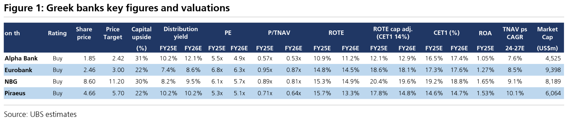Click the Market Cap column header
The height and width of the screenshot is (119, 569).
(547, 33)
